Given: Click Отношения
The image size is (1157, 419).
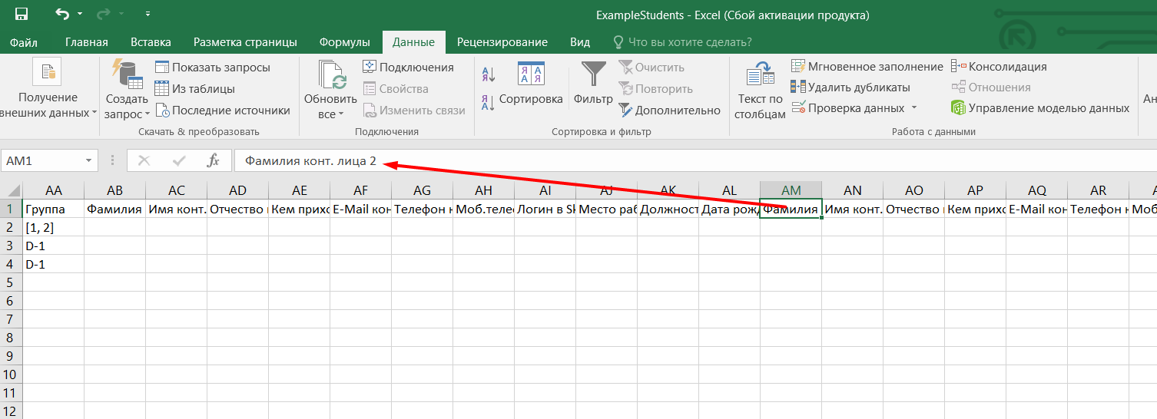Looking at the screenshot, I should [x=991, y=87].
